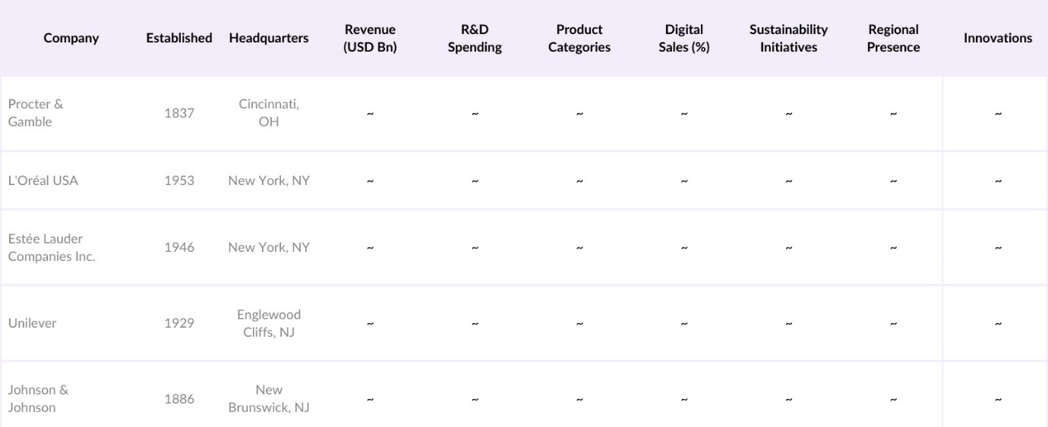Click the Revenue (USD Bn) header
Image resolution: width=1048 pixels, height=427 pixels.
click(370, 38)
